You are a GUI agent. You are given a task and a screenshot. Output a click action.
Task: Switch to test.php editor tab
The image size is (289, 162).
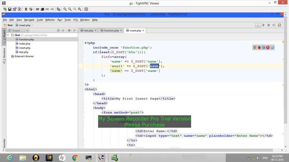89,31
